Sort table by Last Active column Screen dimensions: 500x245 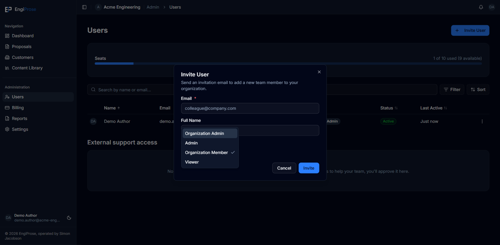tap(434, 108)
